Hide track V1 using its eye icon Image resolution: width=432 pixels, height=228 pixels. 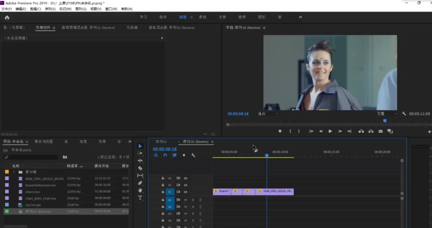click(x=186, y=192)
